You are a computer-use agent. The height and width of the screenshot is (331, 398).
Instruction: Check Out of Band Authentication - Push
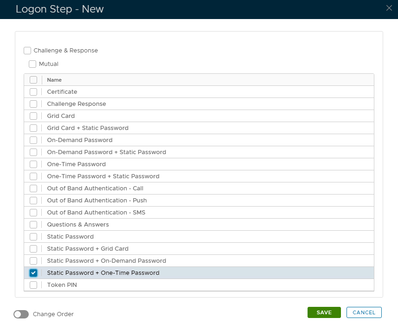click(33, 201)
